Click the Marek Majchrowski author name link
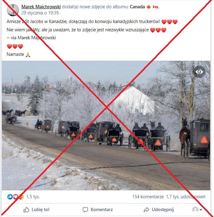 41,7
